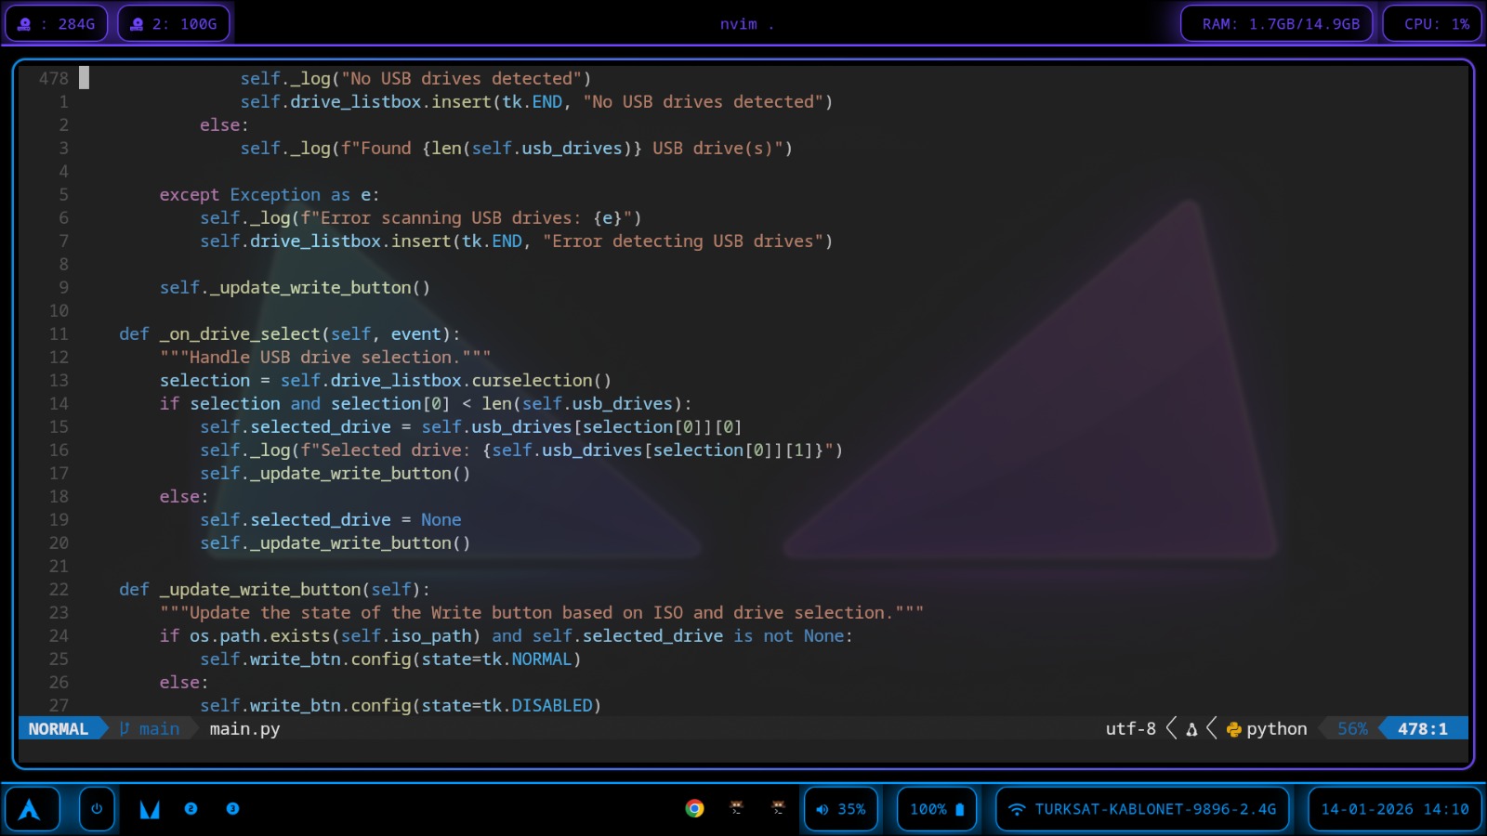Select workspace 3 dot in the taskbar
This screenshot has height=836, width=1487.
232,809
